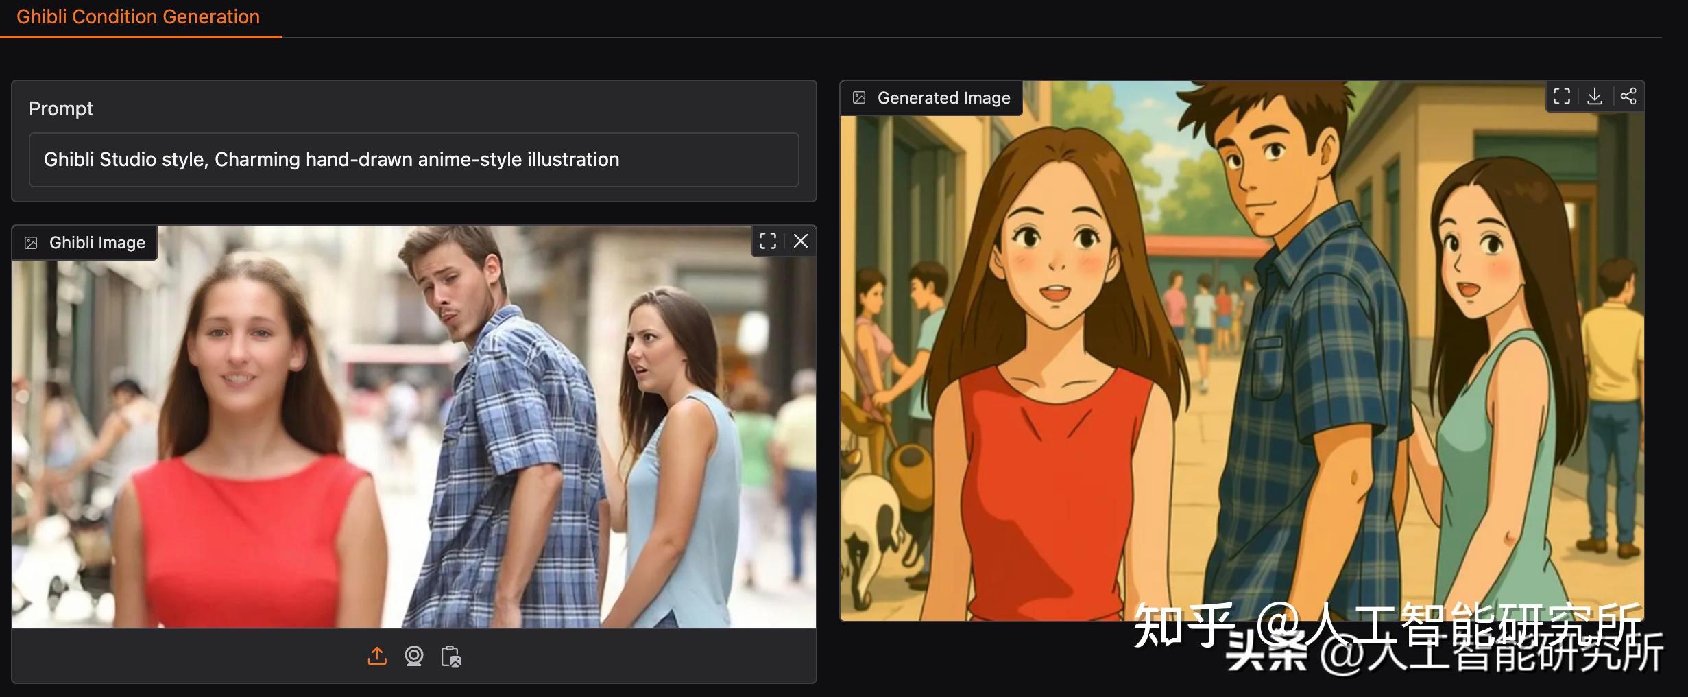Select the orange upload icon under the meme
The height and width of the screenshot is (697, 1688).
point(377,657)
